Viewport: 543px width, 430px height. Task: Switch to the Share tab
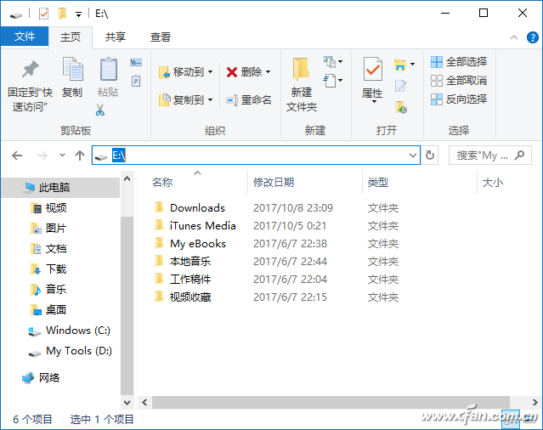116,37
